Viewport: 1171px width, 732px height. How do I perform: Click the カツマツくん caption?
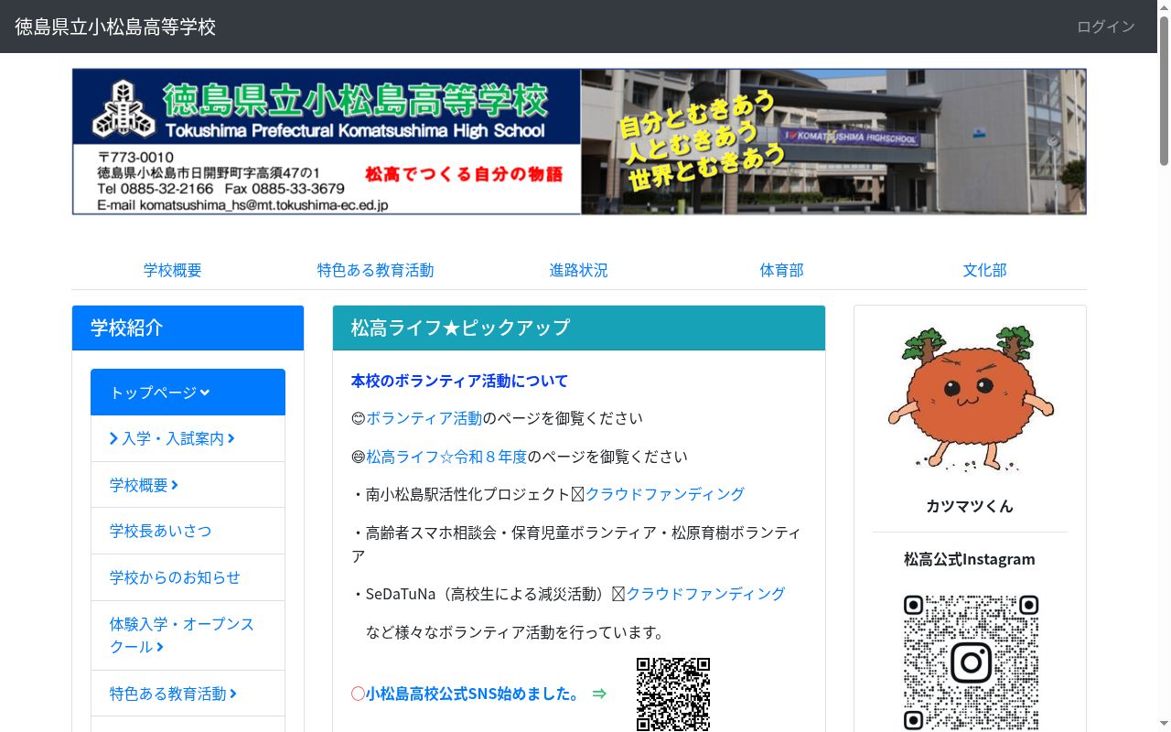tap(970, 506)
